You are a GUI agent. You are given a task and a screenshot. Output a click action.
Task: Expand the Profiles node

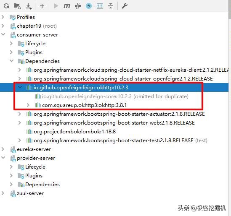pyautogui.click(x=3, y=17)
